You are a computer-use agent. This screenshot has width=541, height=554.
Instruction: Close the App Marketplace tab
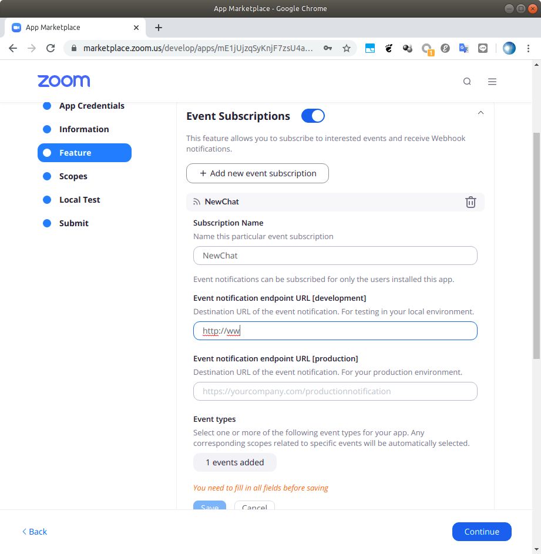[x=136, y=28]
